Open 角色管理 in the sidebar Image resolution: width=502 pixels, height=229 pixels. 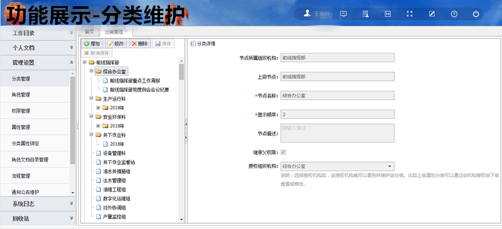point(35,94)
